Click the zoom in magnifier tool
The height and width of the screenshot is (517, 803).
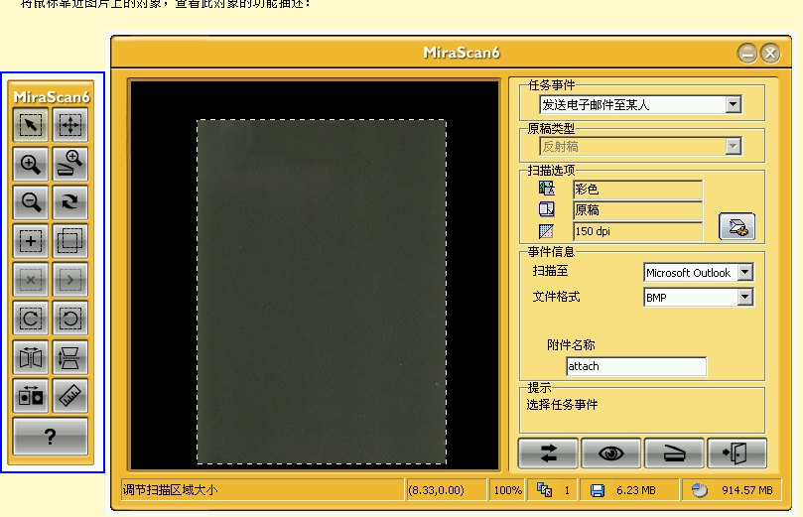point(31,164)
